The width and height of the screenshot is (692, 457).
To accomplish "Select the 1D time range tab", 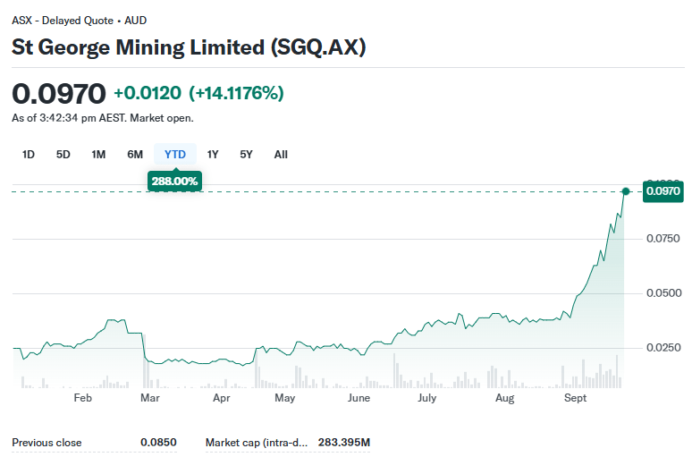I will click(x=29, y=155).
